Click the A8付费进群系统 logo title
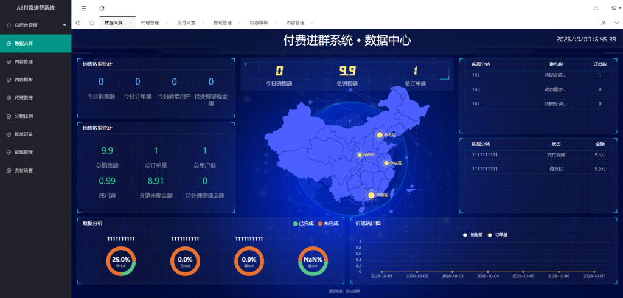The image size is (623, 298). (x=36, y=8)
